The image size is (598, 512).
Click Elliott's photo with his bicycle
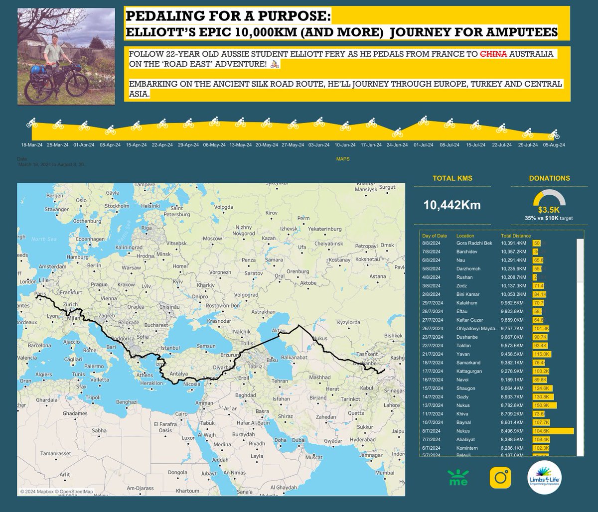66,56
